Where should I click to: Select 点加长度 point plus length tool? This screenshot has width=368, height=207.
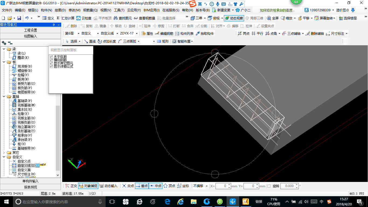pyautogui.click(x=107, y=41)
